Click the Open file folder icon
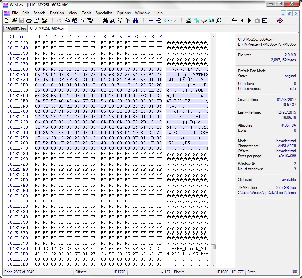This screenshot has height=278, width=302. tap(14, 20)
